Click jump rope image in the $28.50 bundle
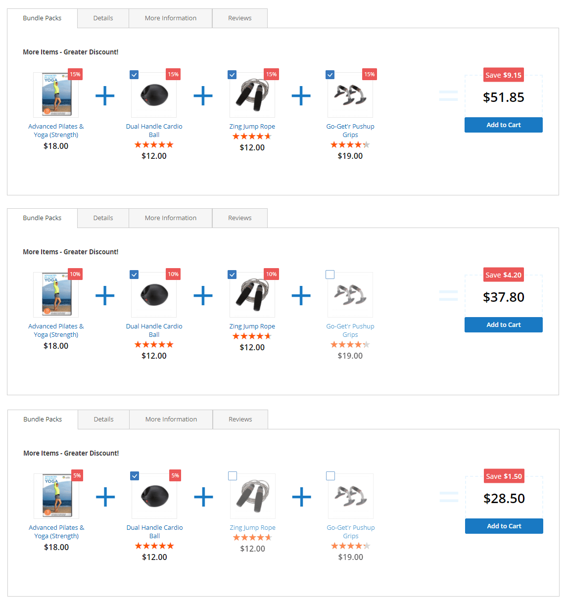This screenshot has height=604, width=566. tap(252, 496)
